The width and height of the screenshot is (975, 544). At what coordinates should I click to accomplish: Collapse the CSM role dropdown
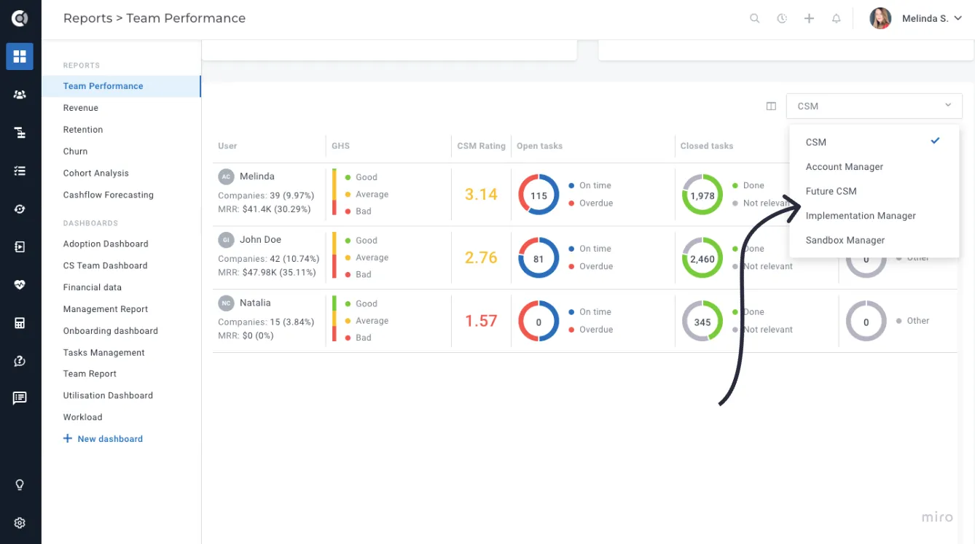tap(874, 106)
